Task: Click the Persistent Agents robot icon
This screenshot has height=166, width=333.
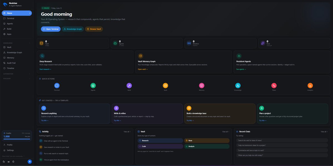Action: (239, 56)
